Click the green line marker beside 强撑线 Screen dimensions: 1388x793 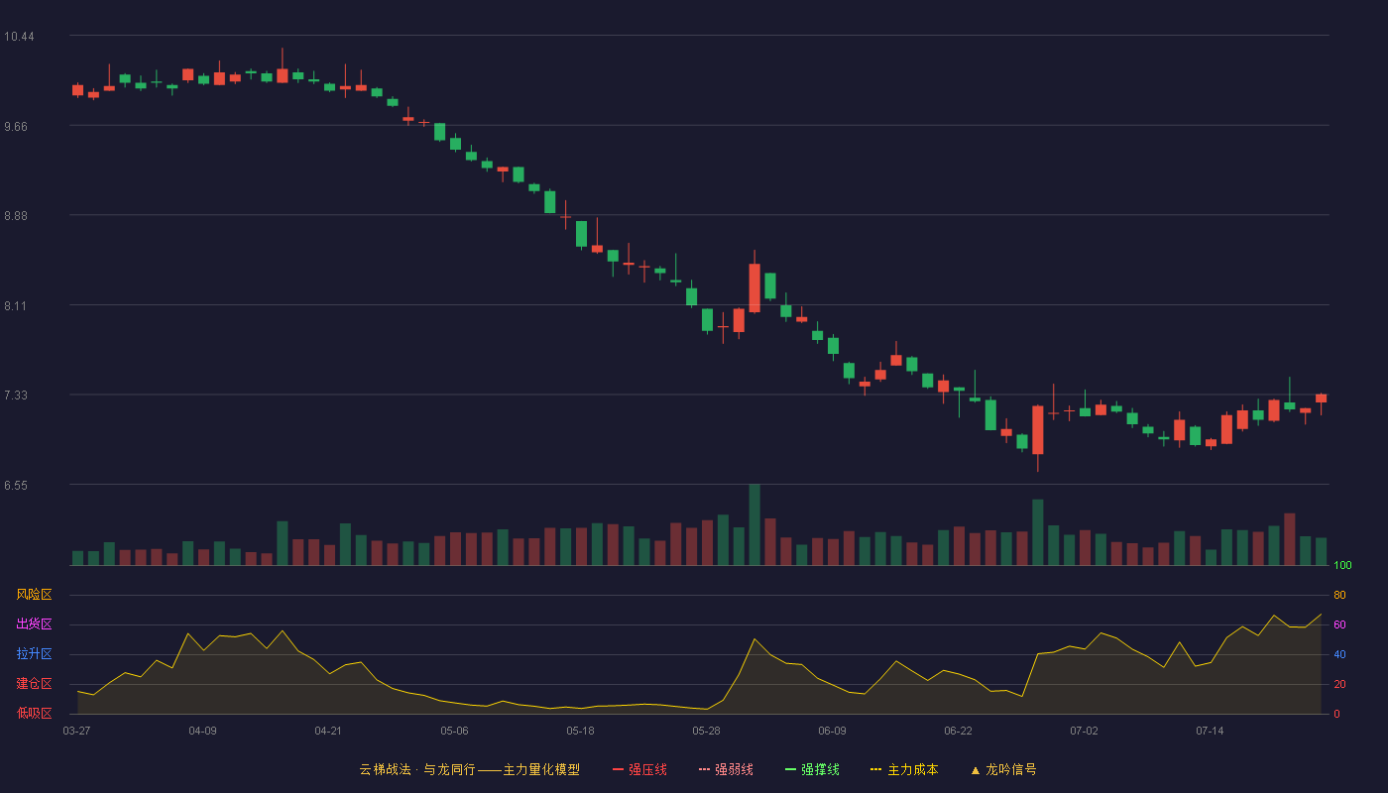(790, 769)
